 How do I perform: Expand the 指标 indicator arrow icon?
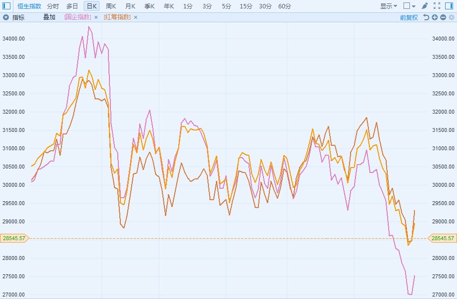6,17
